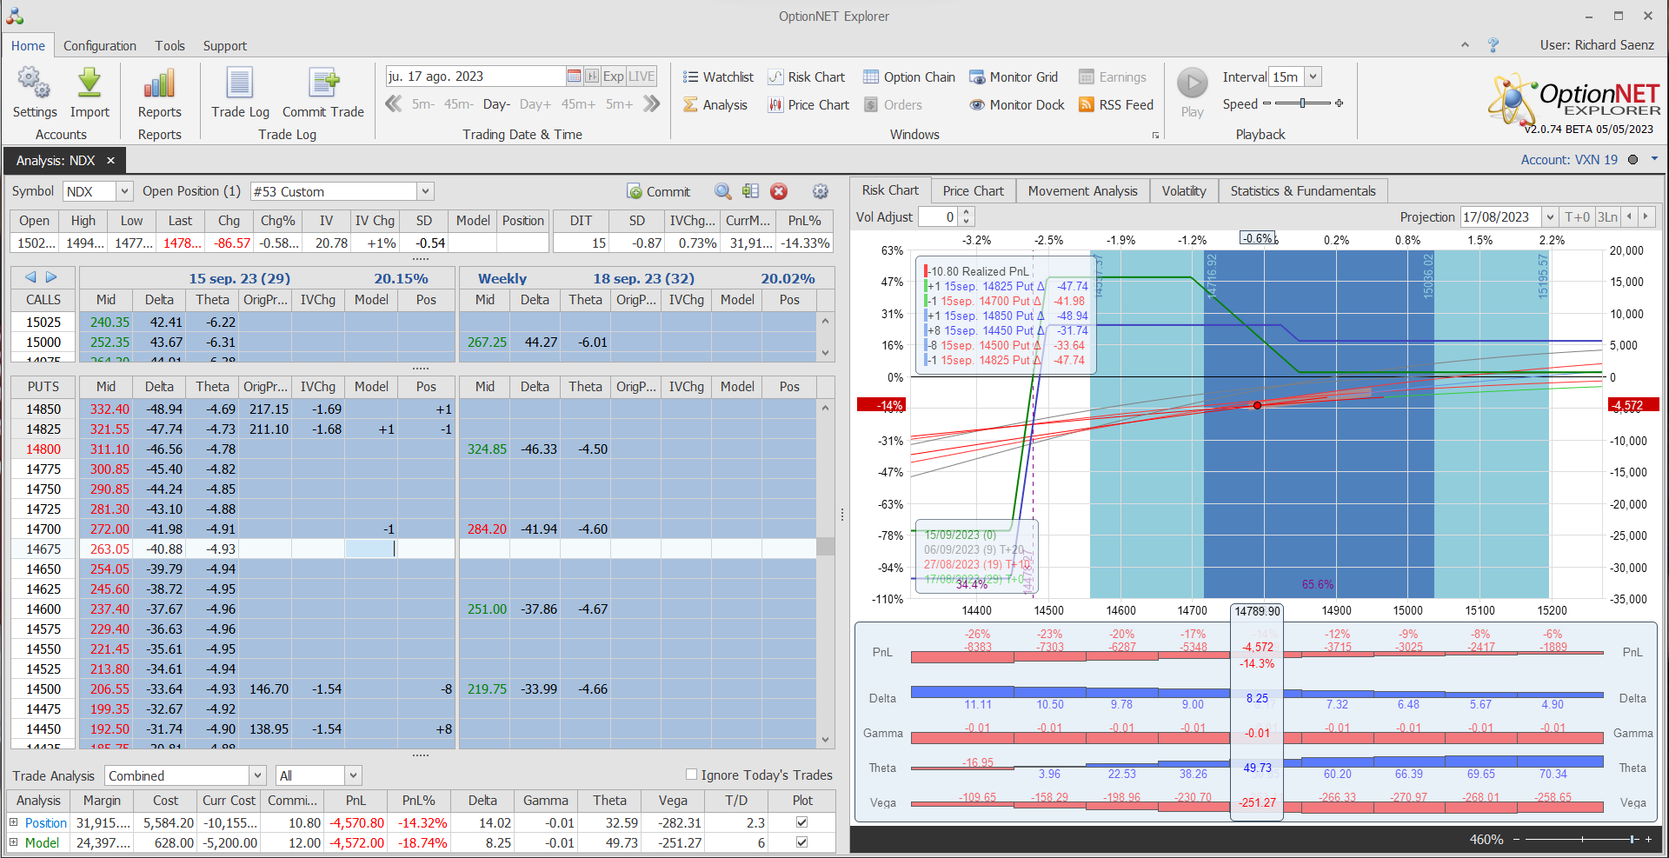Open the All filter dropdown
The height and width of the screenshot is (858, 1669).
point(353,775)
